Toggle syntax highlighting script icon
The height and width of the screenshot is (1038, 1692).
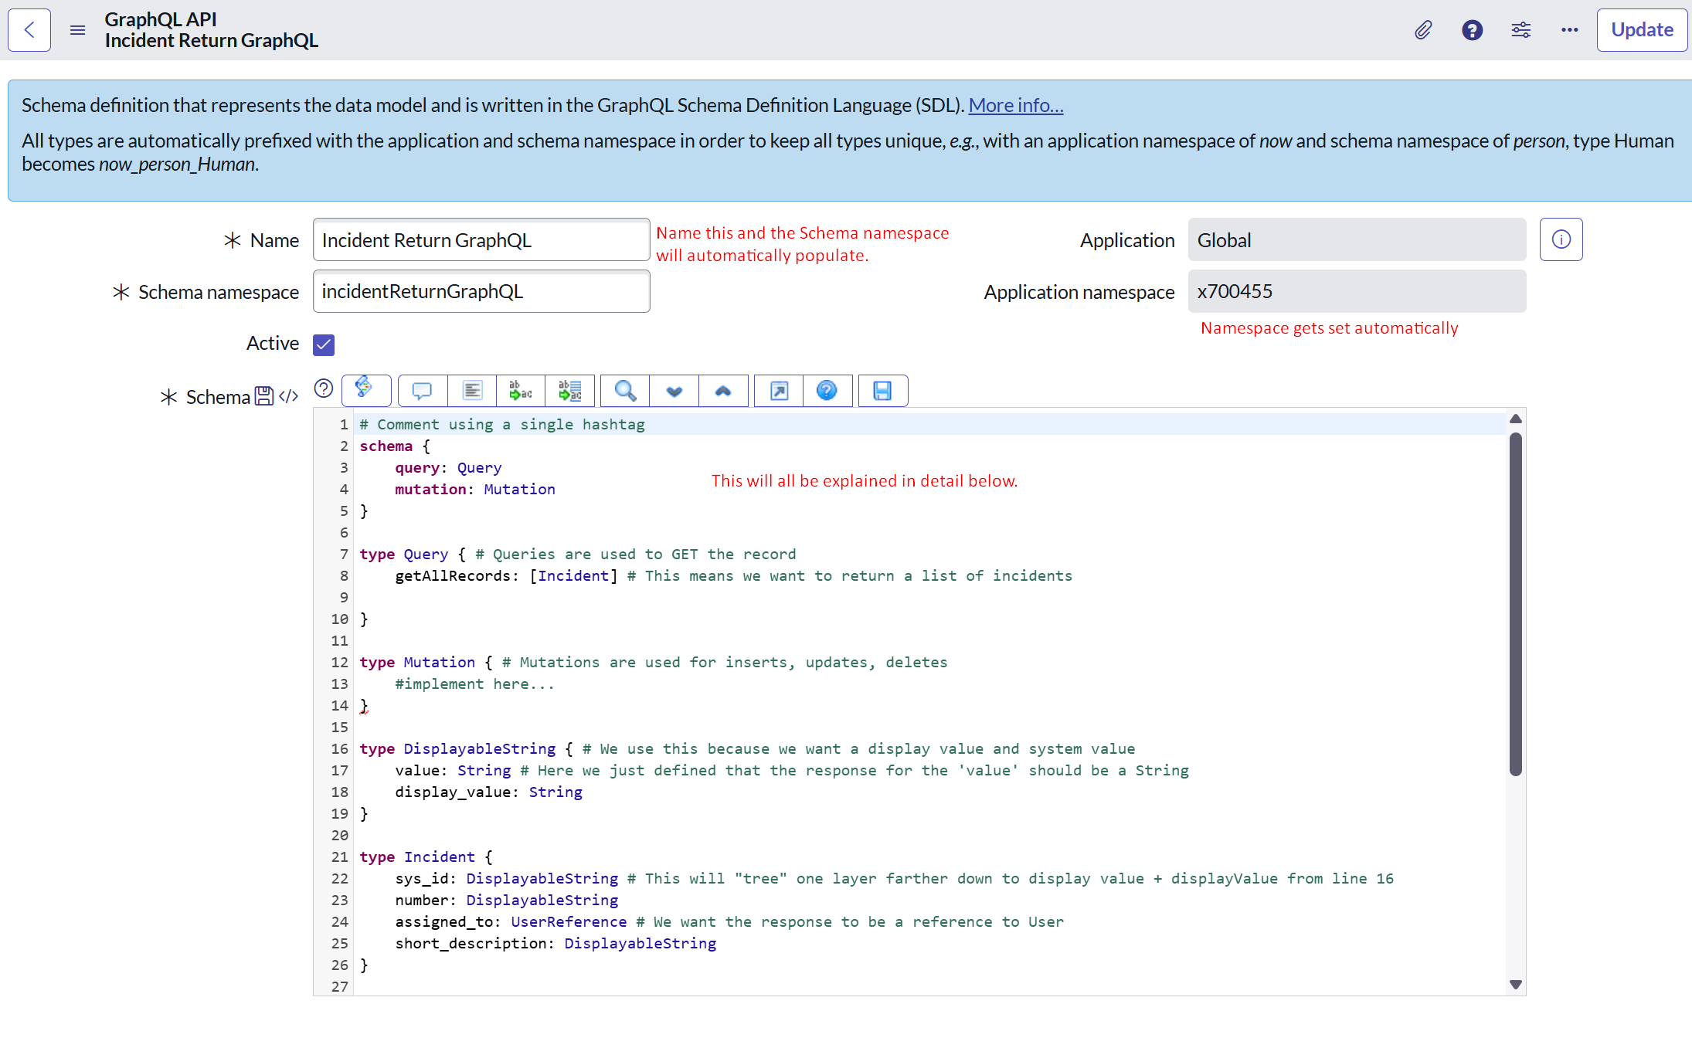[x=365, y=388]
